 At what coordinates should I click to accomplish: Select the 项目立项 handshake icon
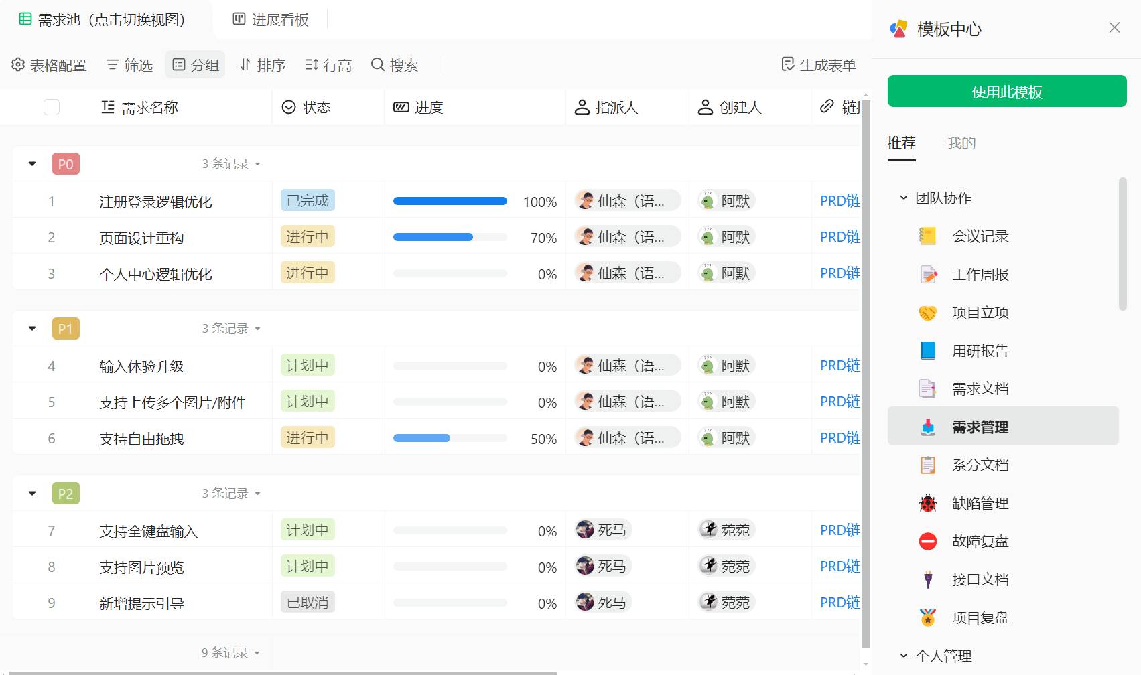pyautogui.click(x=927, y=312)
